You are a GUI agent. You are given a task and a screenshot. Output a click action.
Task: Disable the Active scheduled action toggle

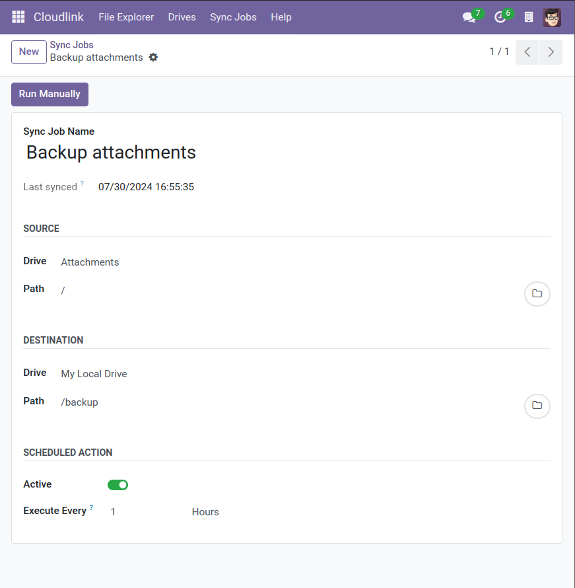tap(118, 485)
